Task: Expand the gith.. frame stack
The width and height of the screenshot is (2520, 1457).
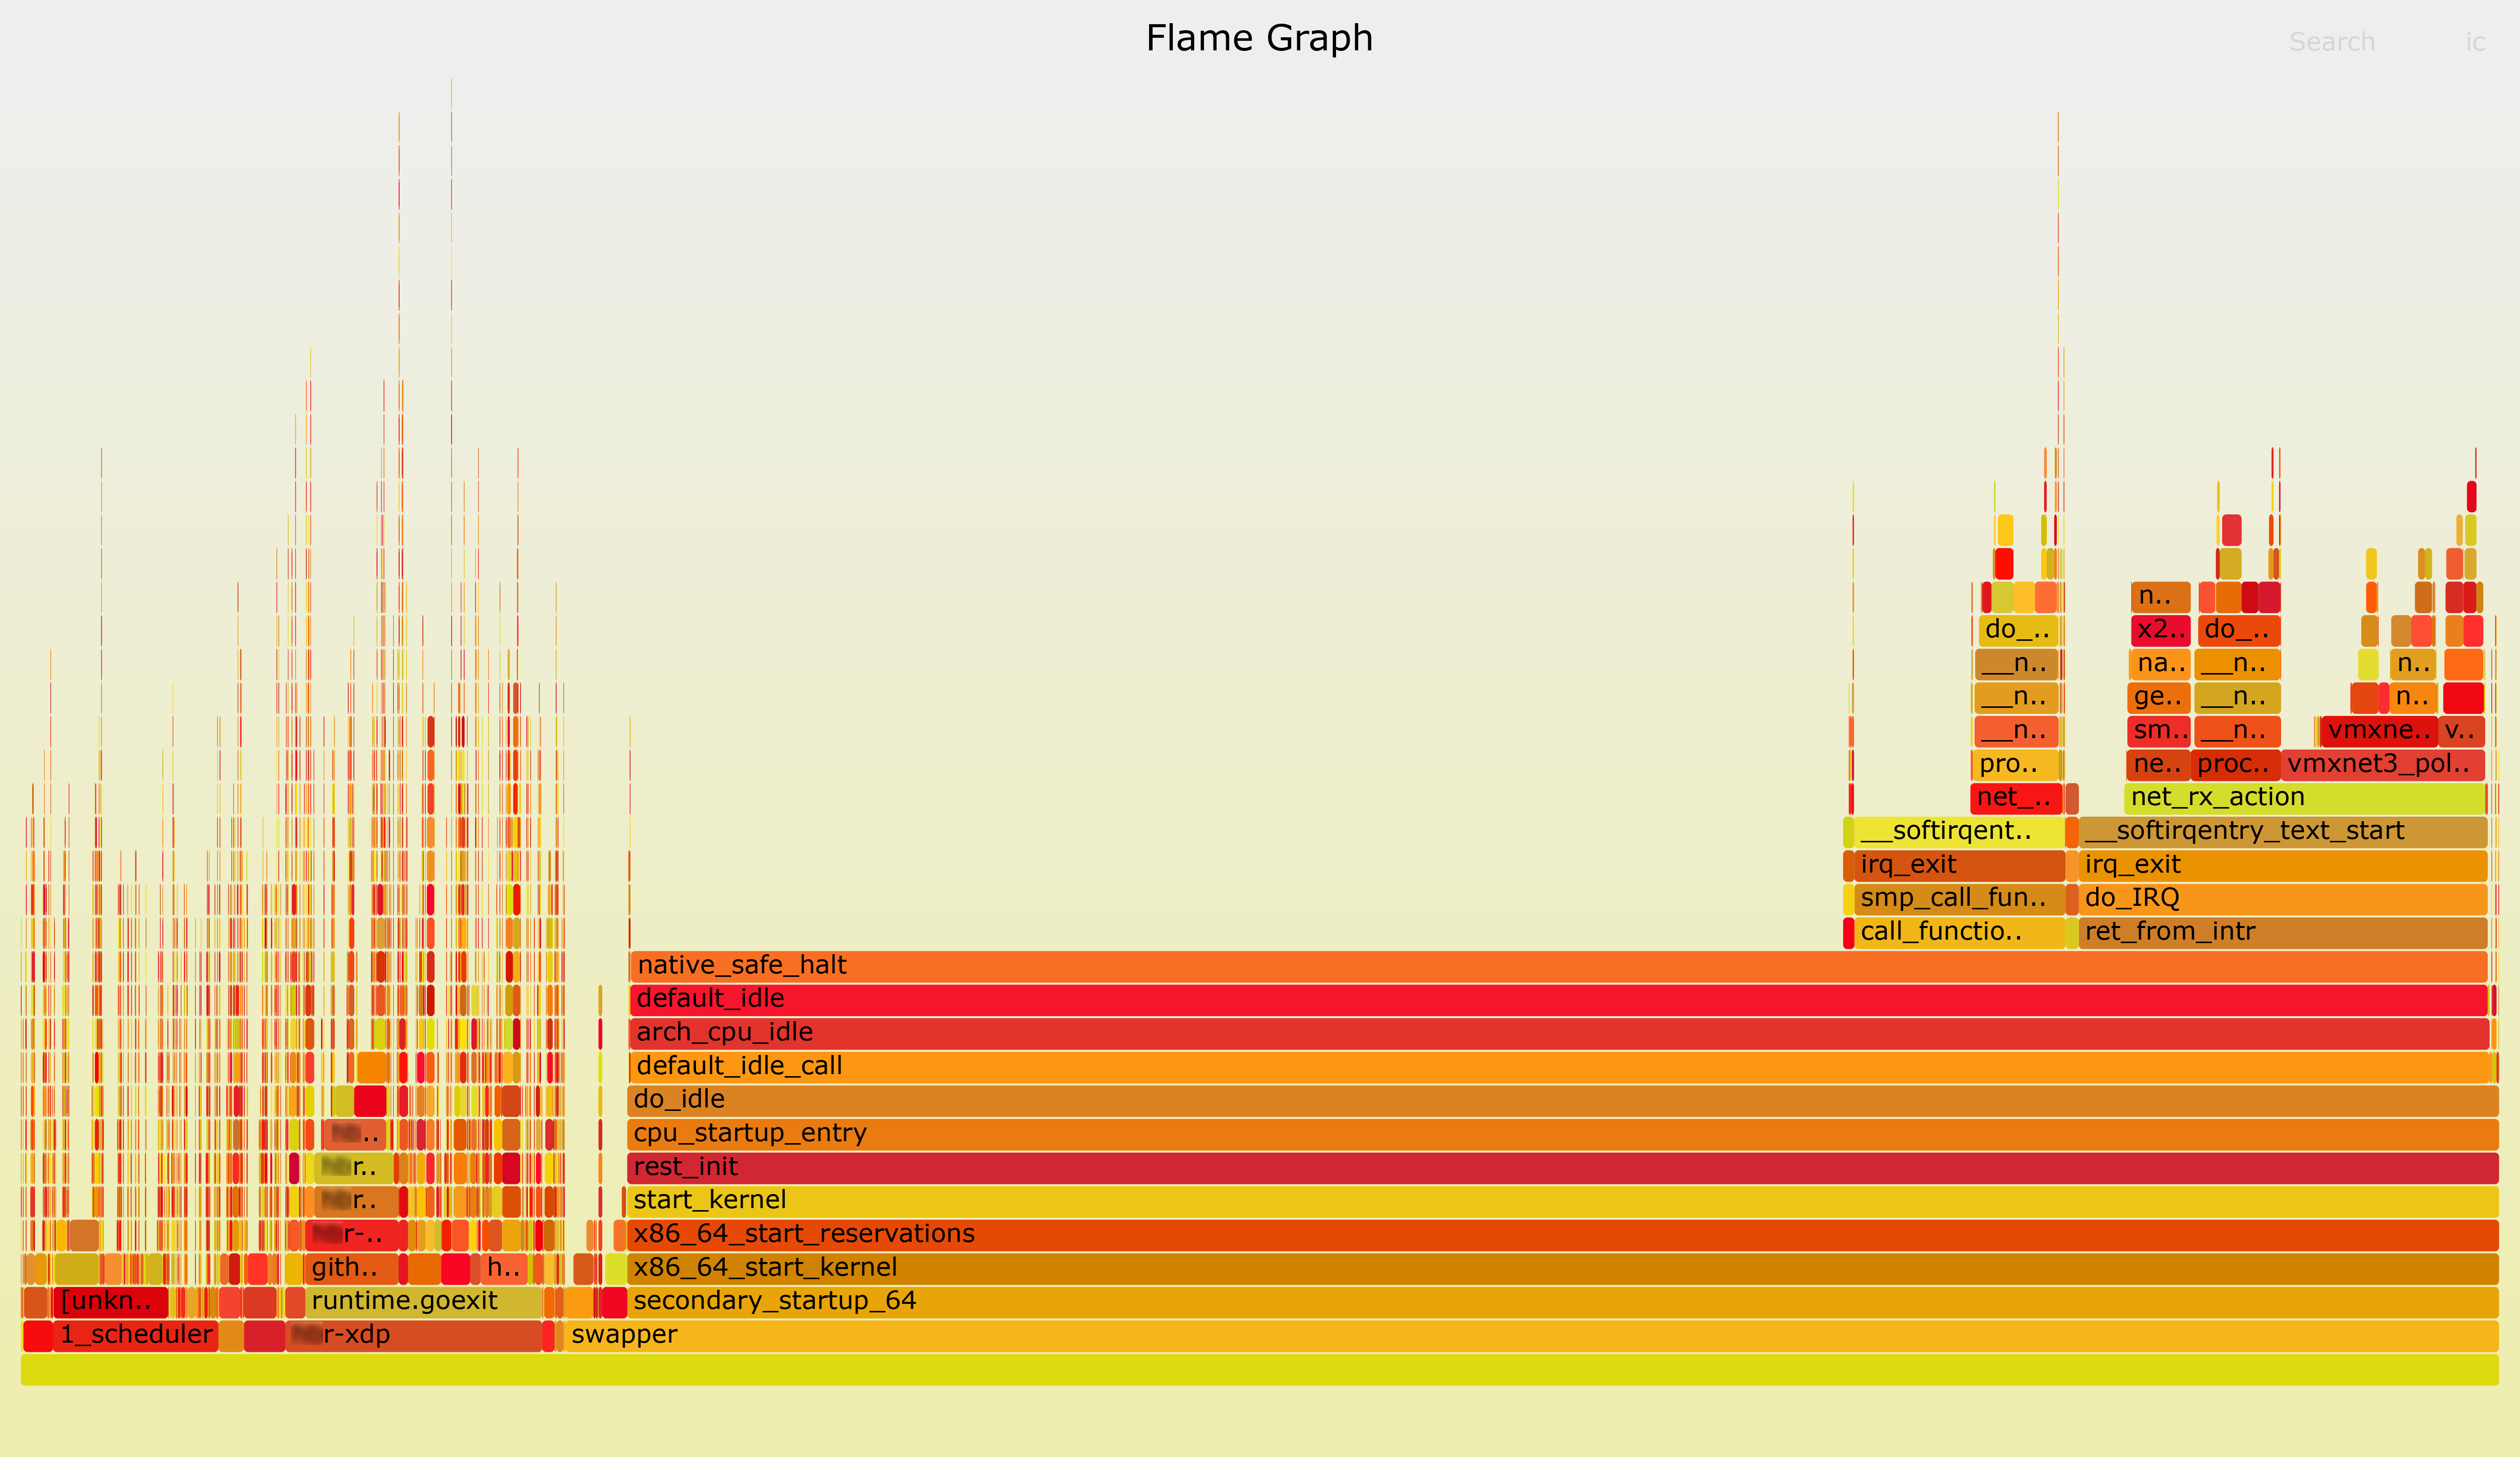Action: point(347,1266)
